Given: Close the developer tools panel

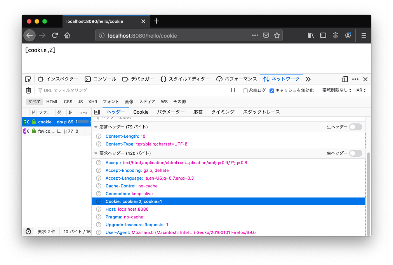Looking at the screenshot, I should (x=365, y=79).
